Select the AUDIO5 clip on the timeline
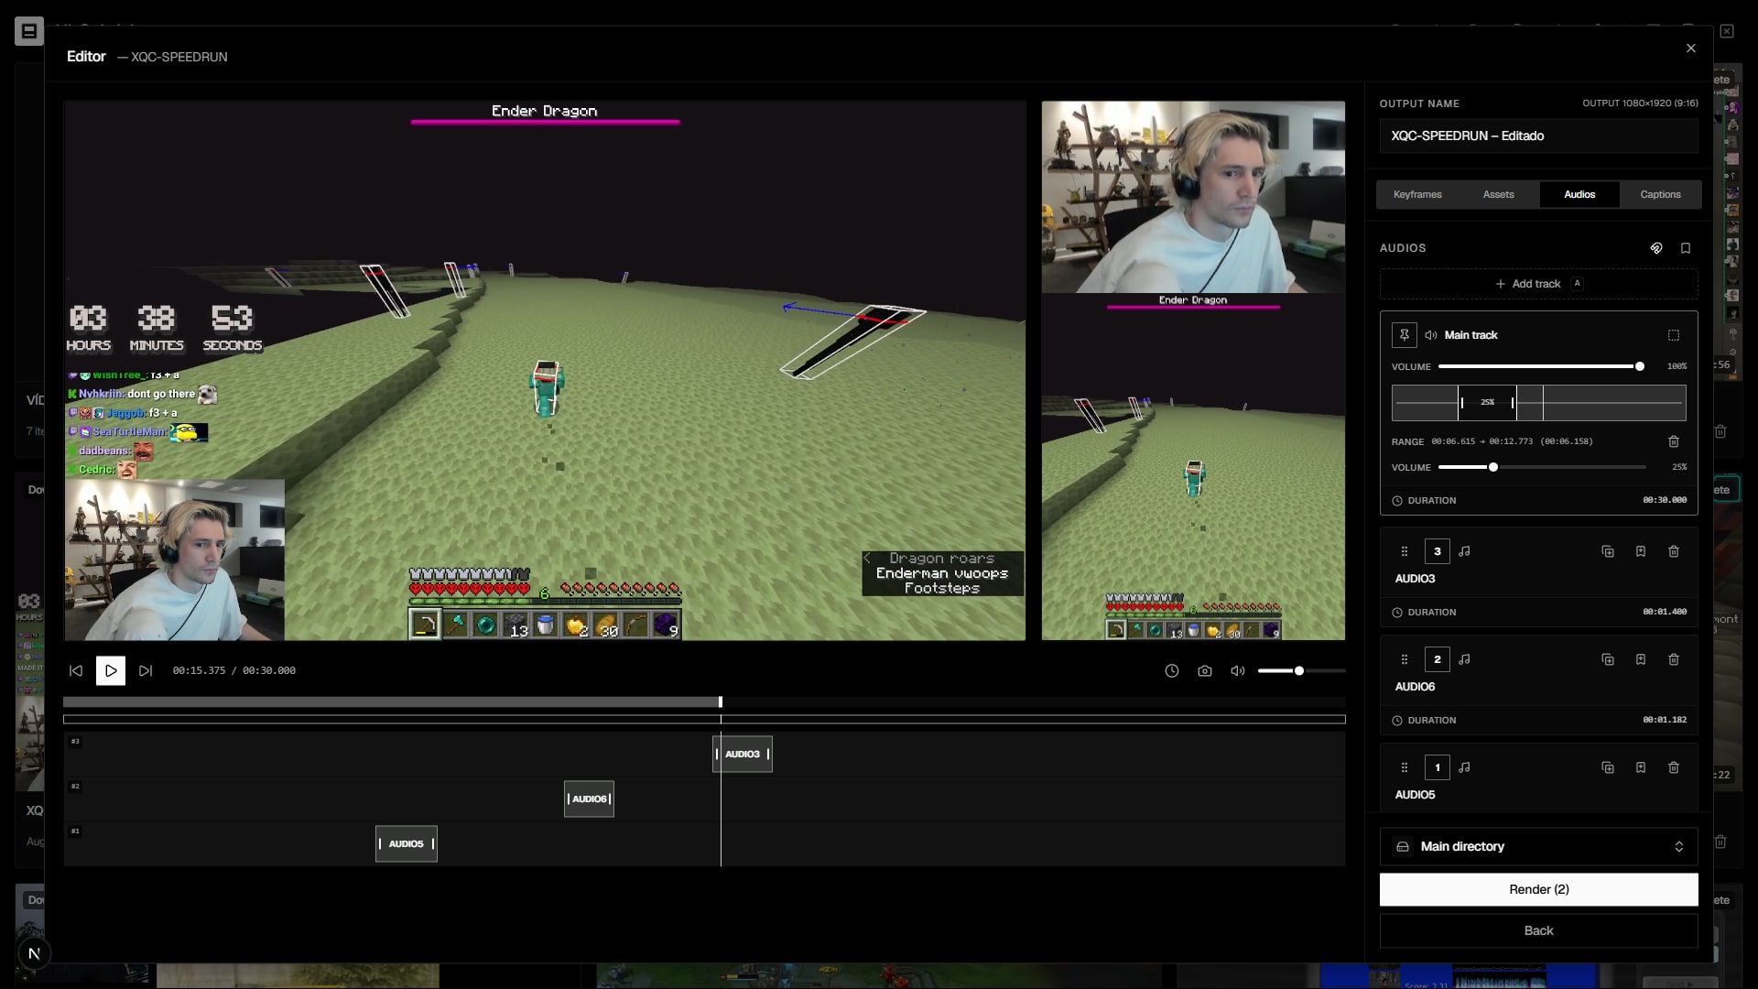The width and height of the screenshot is (1758, 989). pos(407,844)
